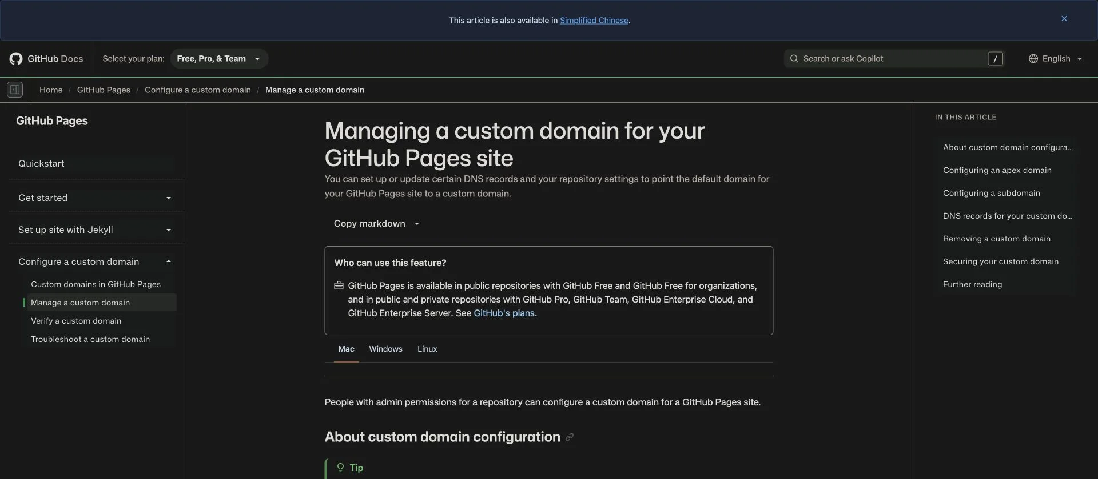
Task: Select Manage a custom domain sidebar item
Action: 101,303
